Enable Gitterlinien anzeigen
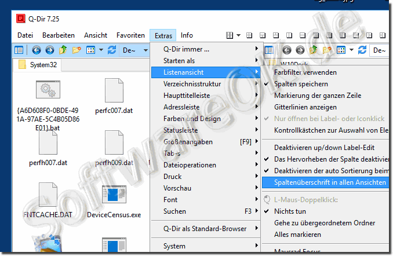 (325, 107)
